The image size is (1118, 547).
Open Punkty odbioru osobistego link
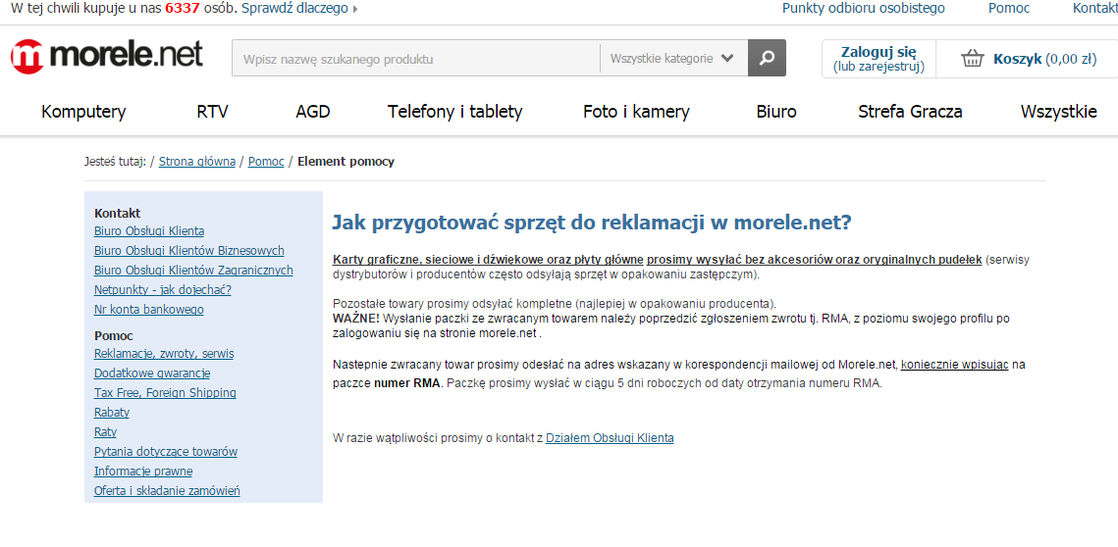pyautogui.click(x=864, y=9)
